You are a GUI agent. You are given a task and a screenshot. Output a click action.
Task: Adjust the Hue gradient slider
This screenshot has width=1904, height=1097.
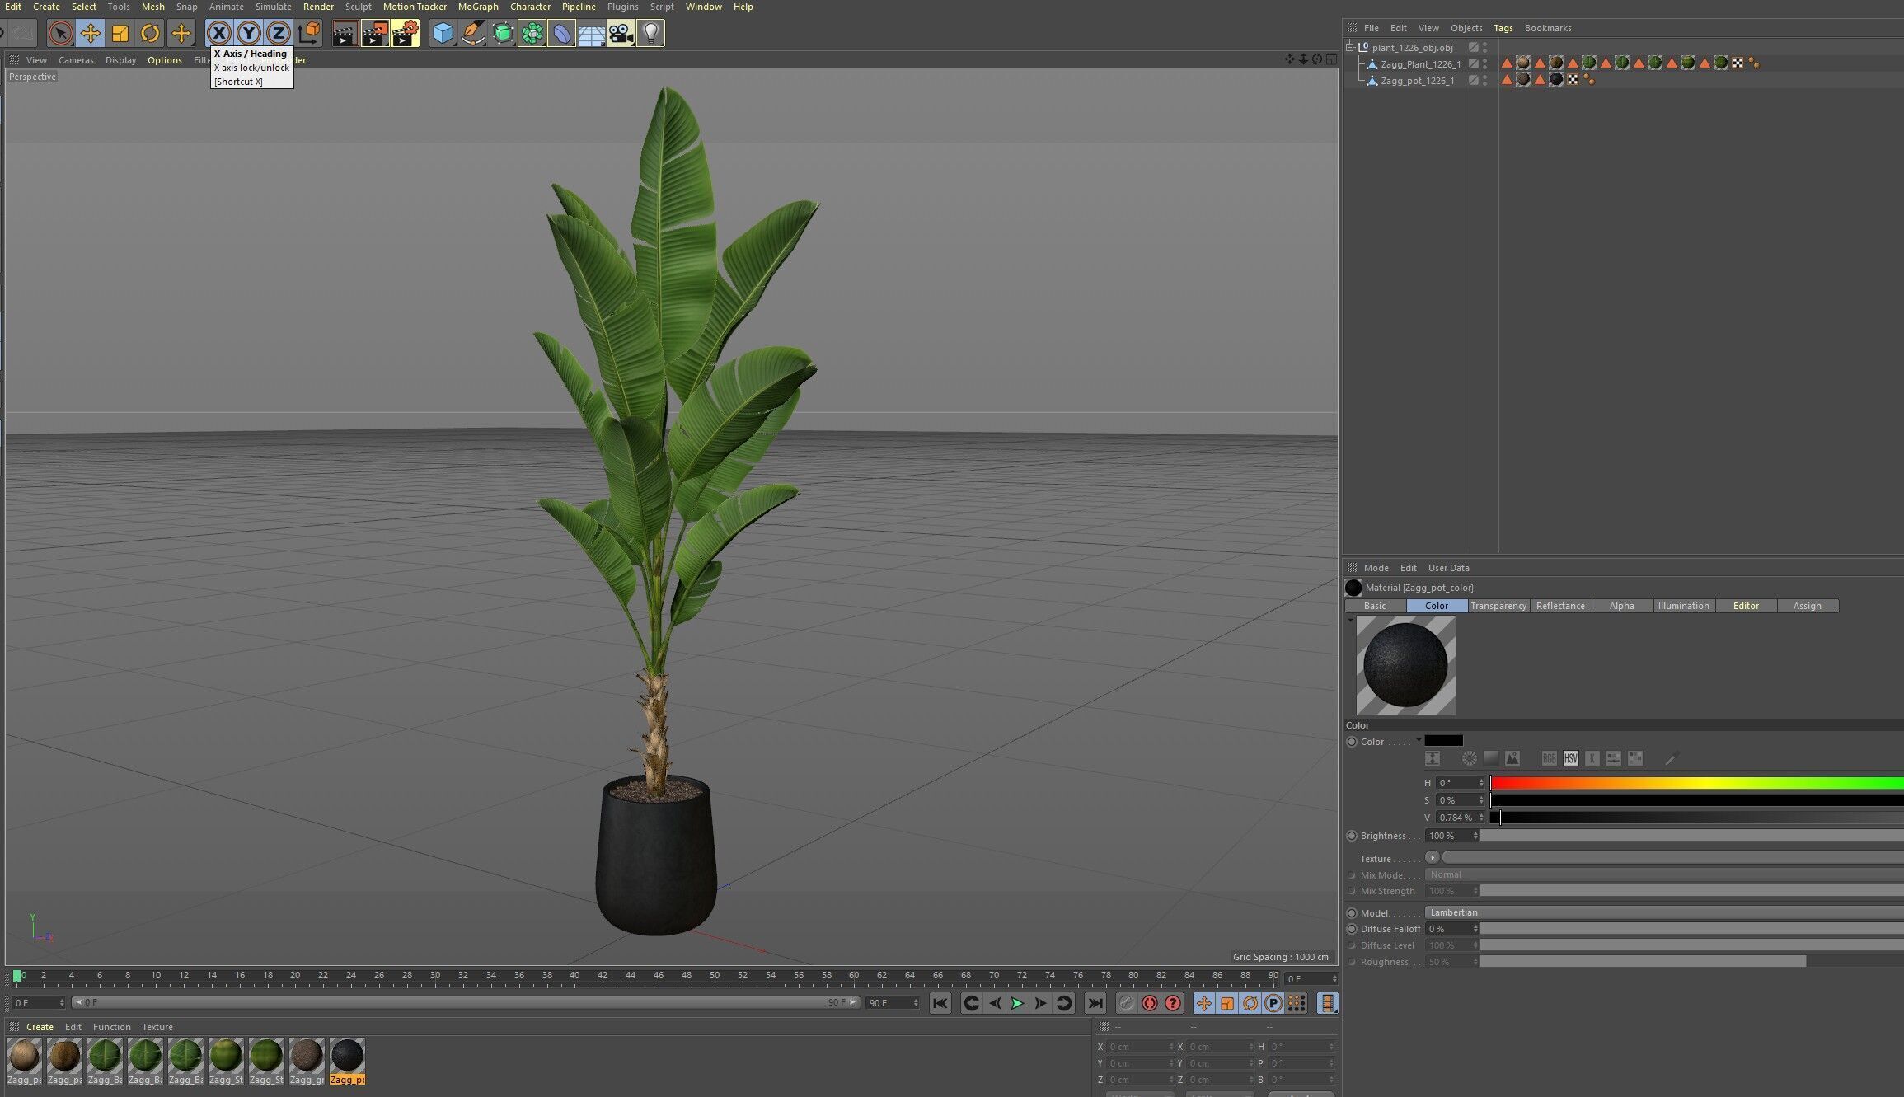[1696, 783]
